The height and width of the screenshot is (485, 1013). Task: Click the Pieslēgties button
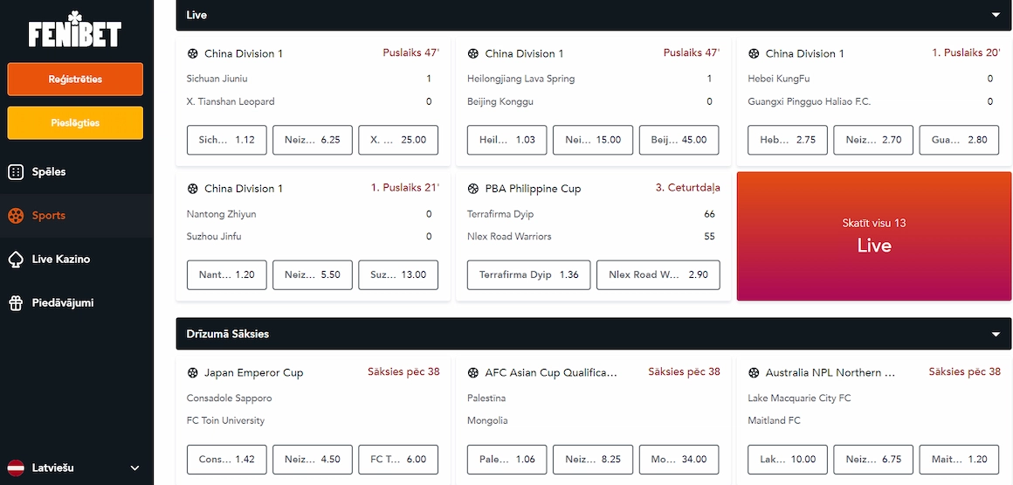pos(75,123)
